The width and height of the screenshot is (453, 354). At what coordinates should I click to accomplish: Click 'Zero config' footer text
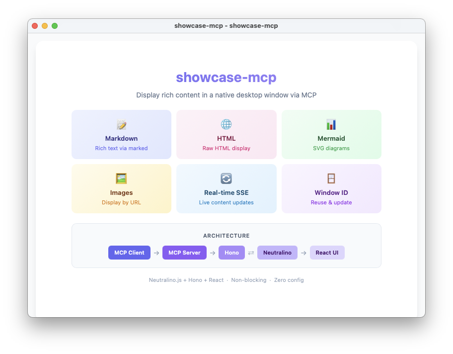click(x=289, y=280)
